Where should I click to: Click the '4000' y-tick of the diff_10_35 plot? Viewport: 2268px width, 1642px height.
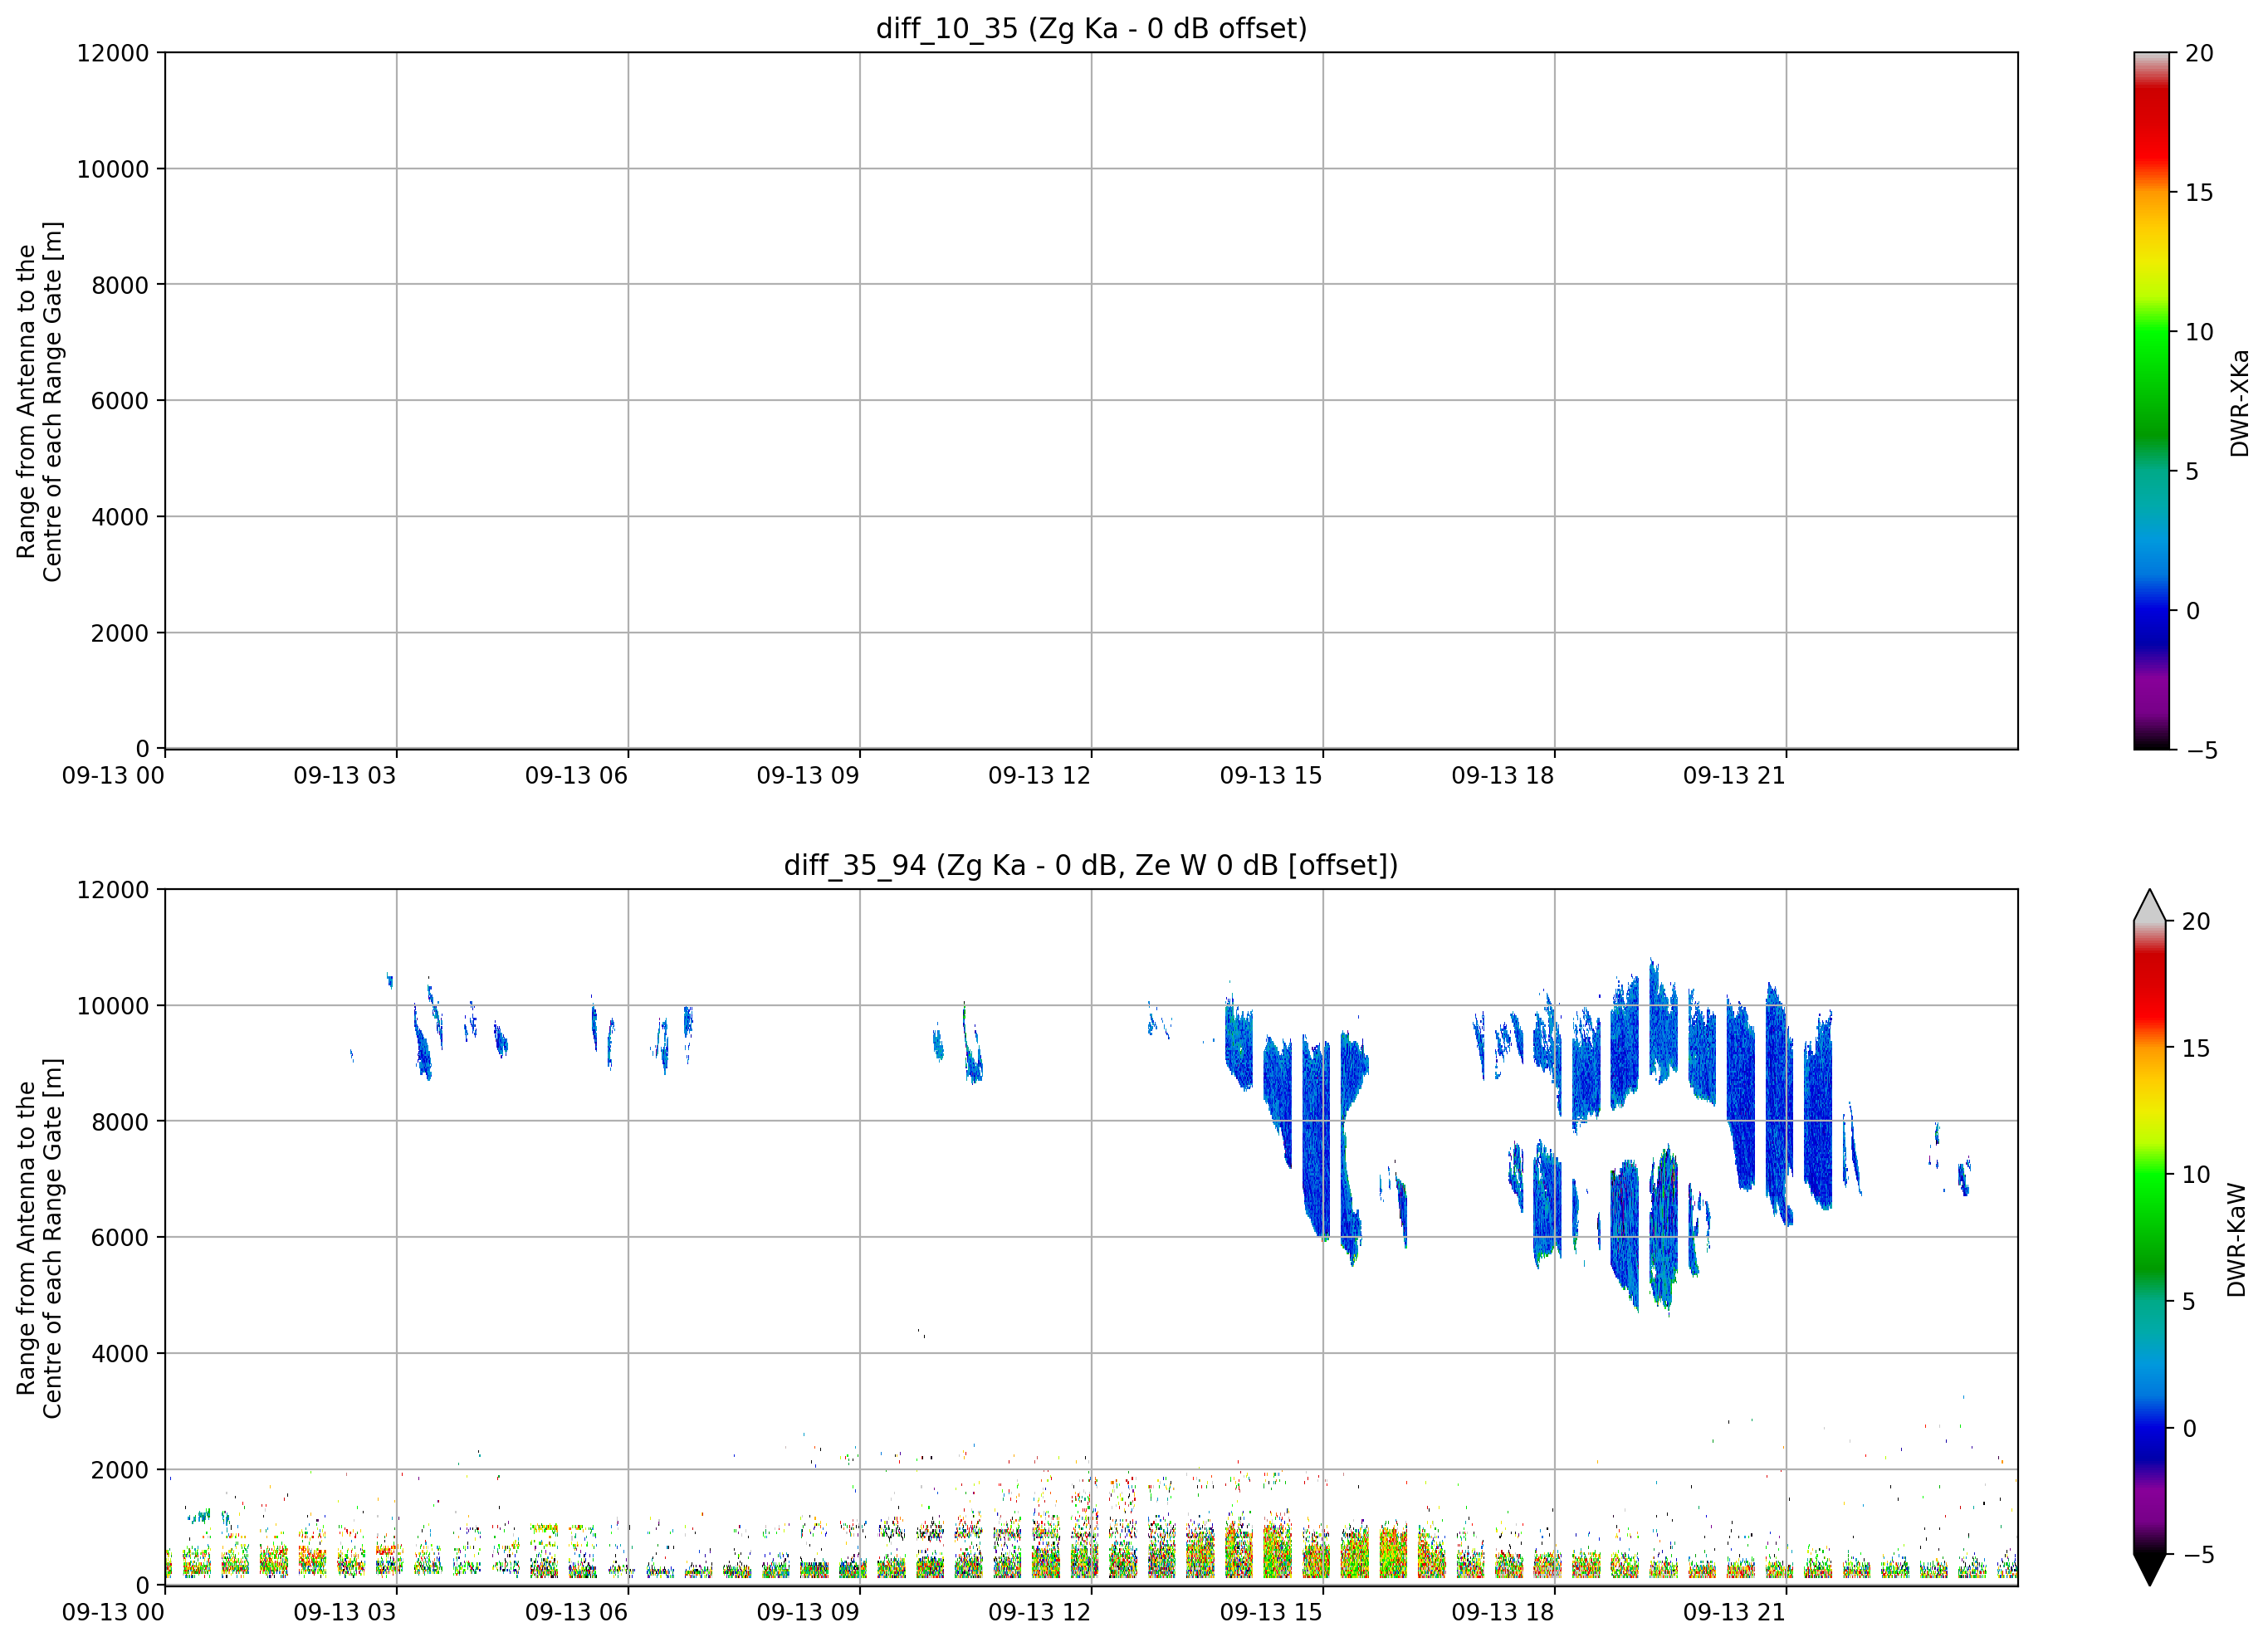[x=120, y=517]
